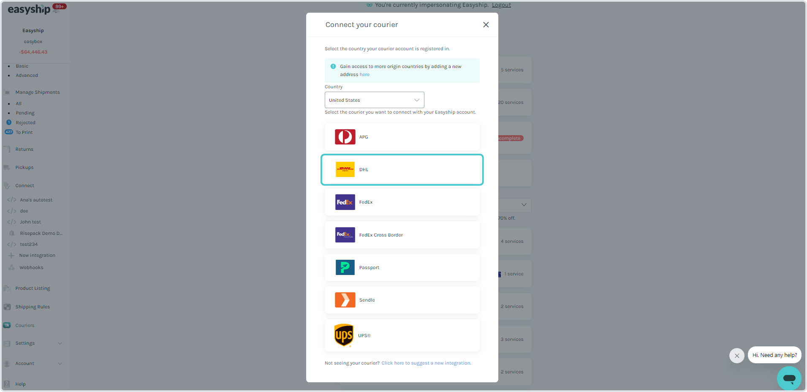Select the FedEx Cross Border logo
Screen dimensions: 807x392
click(x=345, y=235)
